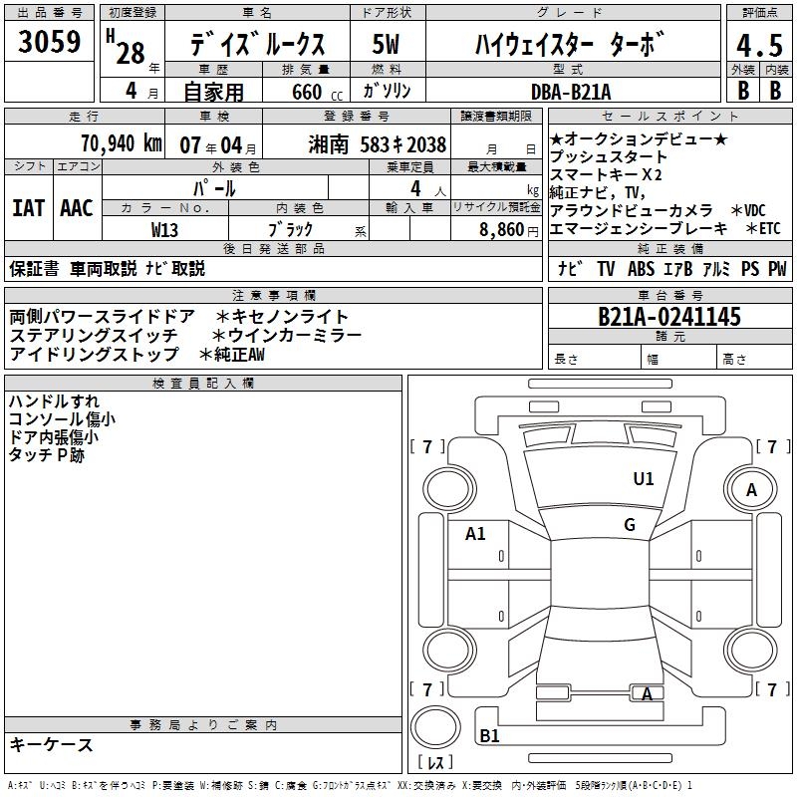
Task: Select the 純正ナビ, TV line
Action: pyautogui.click(x=598, y=192)
